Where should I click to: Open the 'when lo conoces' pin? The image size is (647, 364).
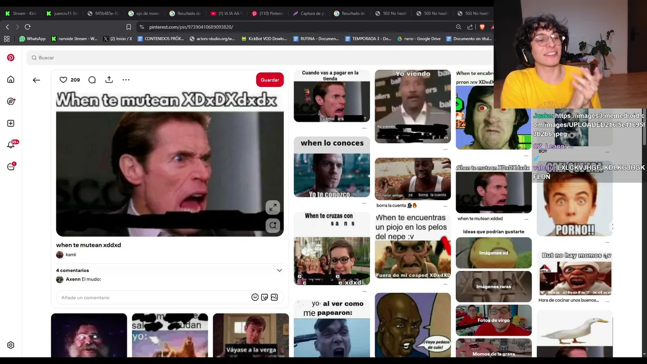[x=332, y=167]
